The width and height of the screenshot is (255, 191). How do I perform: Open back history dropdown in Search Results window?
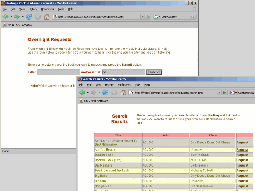pyautogui.click(x=87, y=93)
